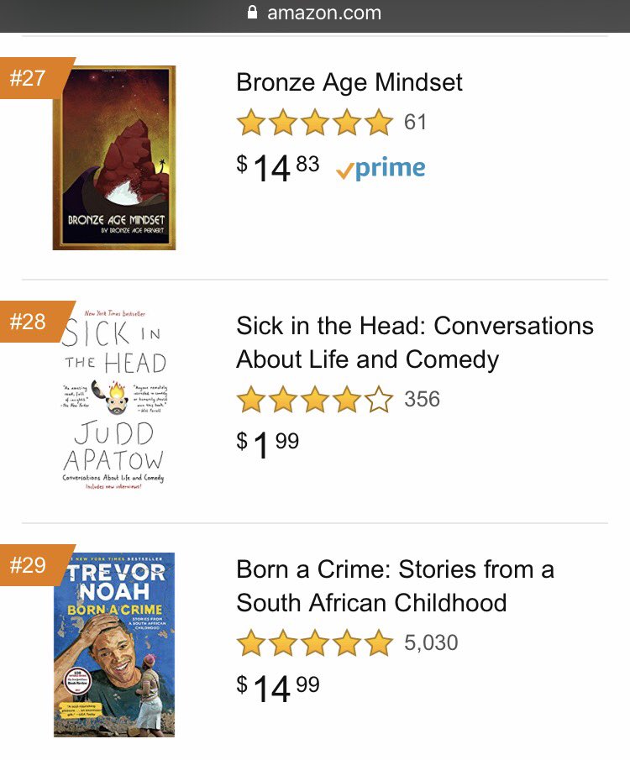
Task: Tap the Prime badge icon
Action: coord(381,168)
